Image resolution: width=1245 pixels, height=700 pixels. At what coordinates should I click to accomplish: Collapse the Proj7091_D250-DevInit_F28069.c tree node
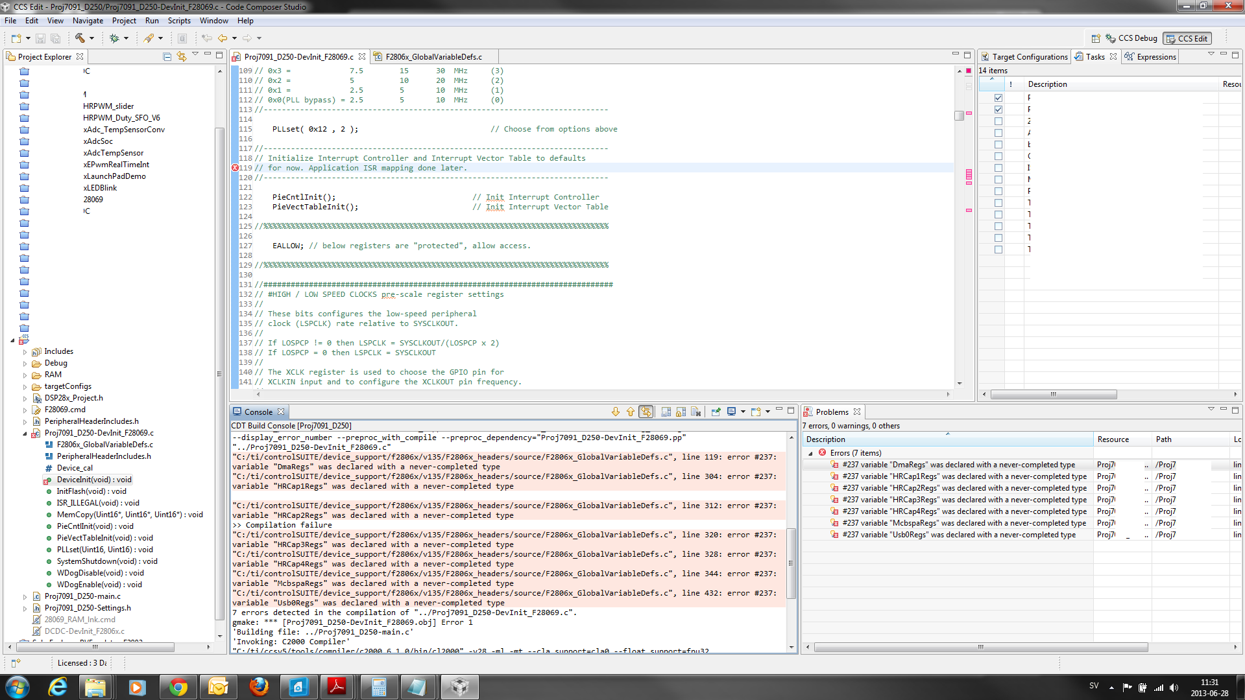pos(25,434)
